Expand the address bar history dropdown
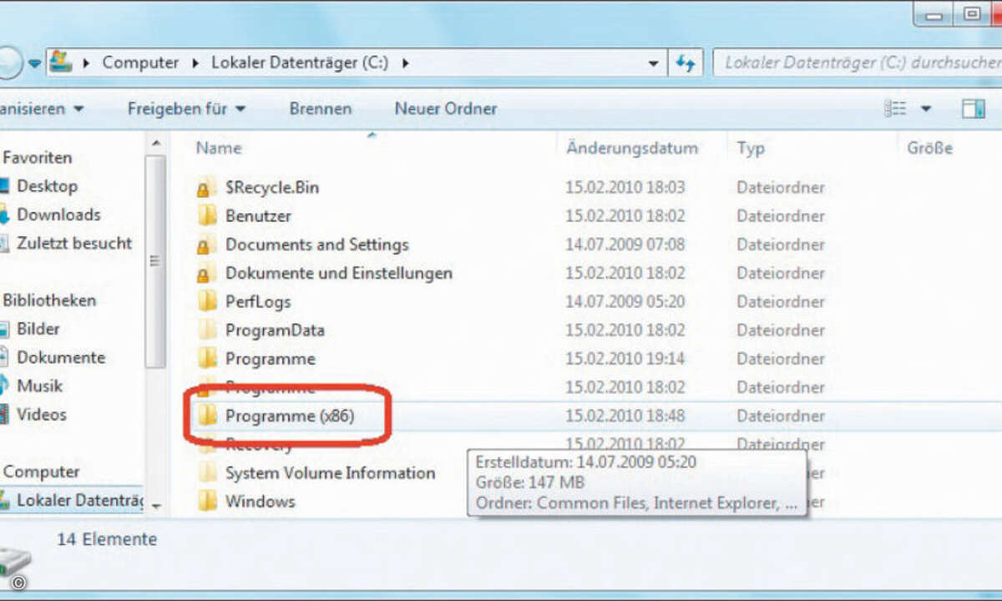The height and width of the screenshot is (601, 1002). [x=653, y=63]
